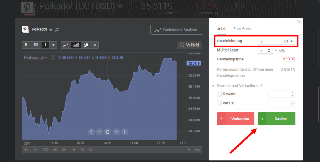
Task: Open the interval dropdown arrow
Action: 53,45
